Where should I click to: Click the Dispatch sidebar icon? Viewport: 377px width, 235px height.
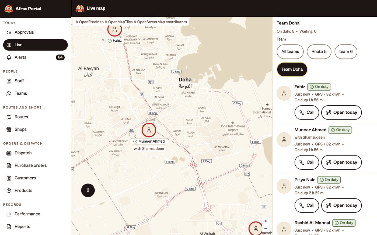[x=9, y=153]
